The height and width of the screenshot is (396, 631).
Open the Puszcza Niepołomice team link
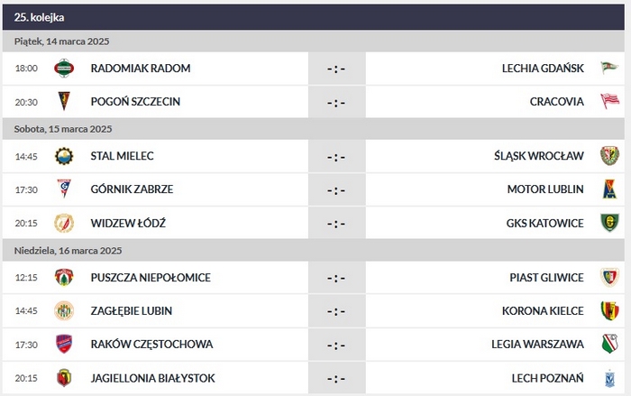(151, 278)
